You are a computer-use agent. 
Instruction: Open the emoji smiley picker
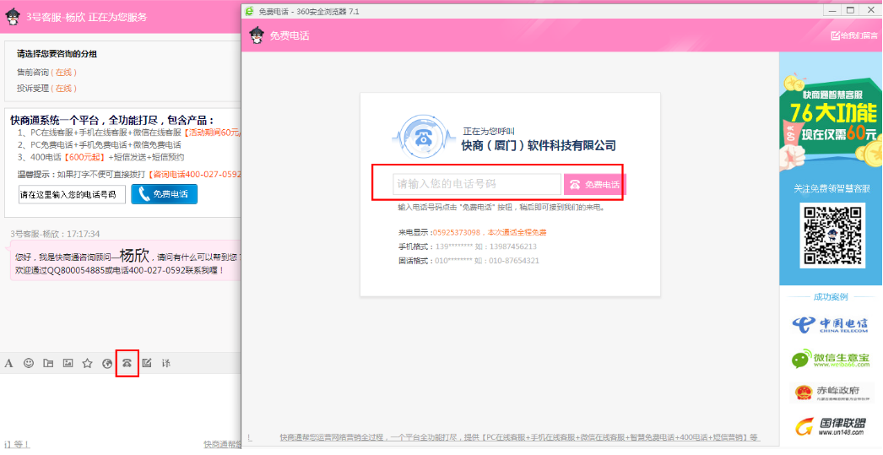[29, 363]
